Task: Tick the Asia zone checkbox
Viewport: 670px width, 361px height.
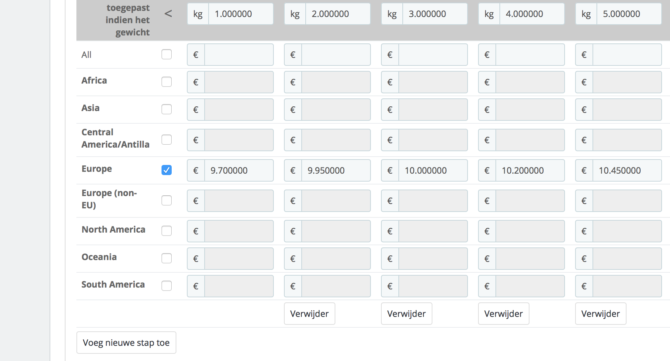Action: point(167,109)
